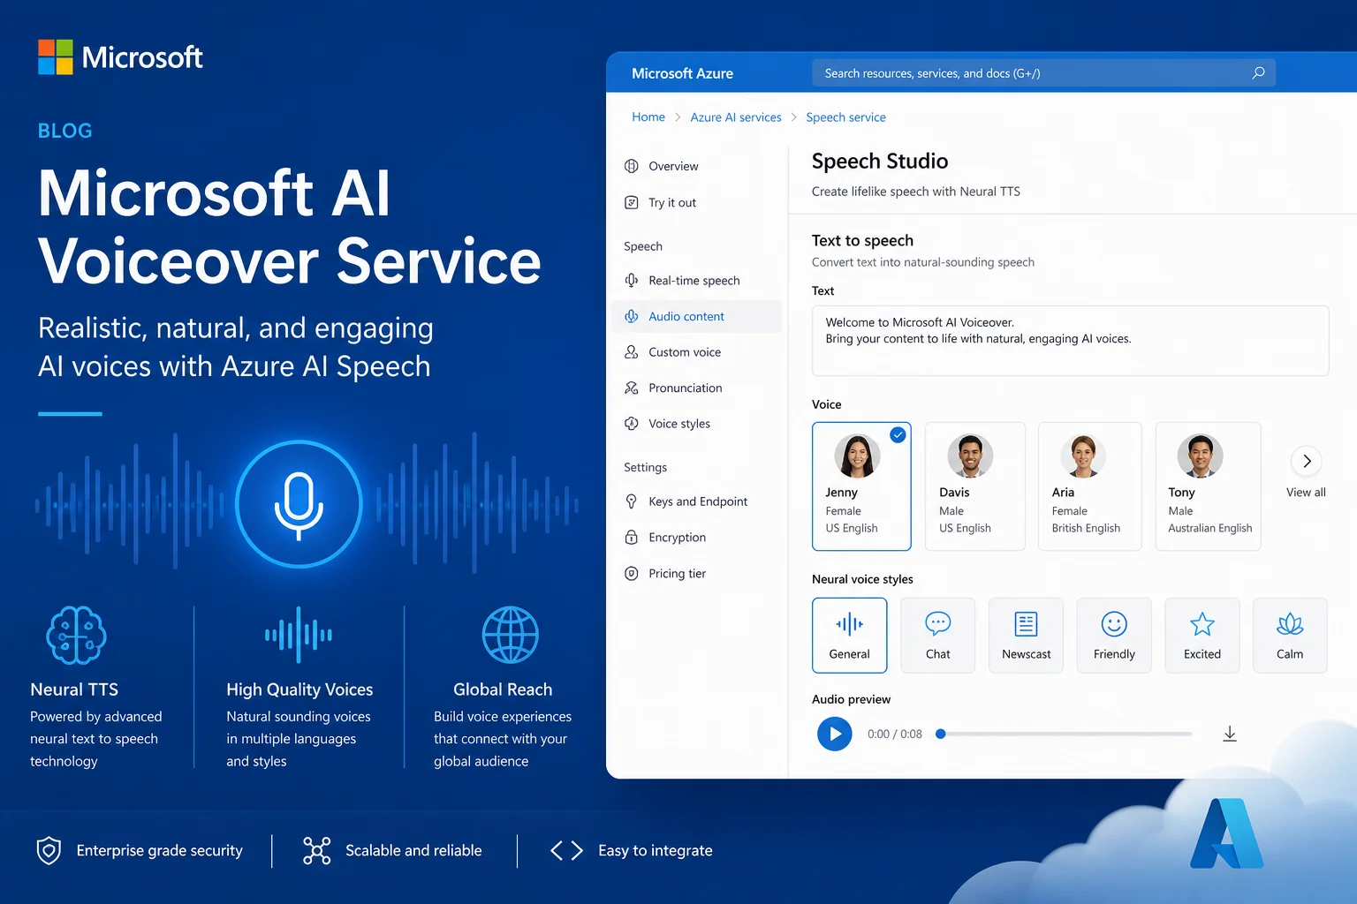
Task: Open the Keys and Endpoint setting
Action: (x=696, y=501)
